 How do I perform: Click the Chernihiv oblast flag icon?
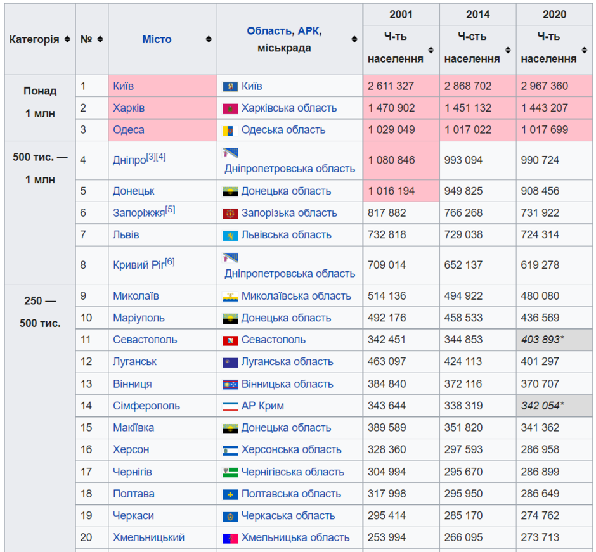pos(230,472)
